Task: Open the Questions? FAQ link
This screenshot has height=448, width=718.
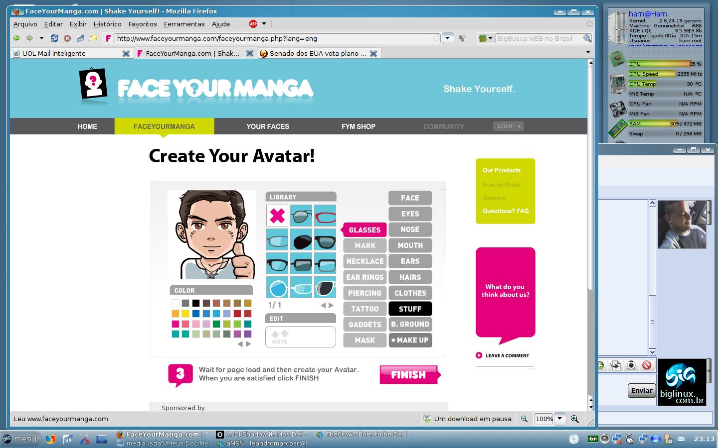Action: point(506,211)
